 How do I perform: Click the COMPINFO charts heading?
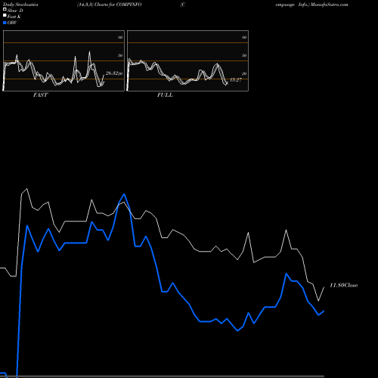click(x=110, y=5)
